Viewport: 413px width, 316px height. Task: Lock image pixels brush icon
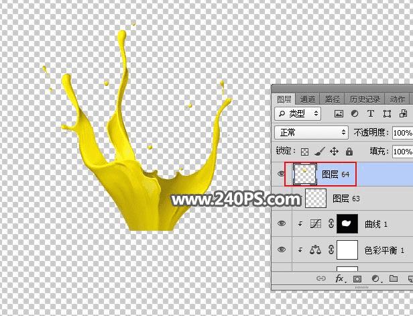[320, 152]
